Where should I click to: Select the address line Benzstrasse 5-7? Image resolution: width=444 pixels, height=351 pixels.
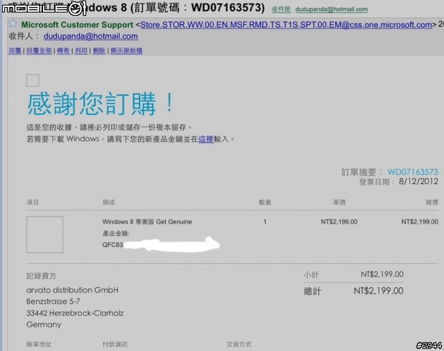[53, 302]
